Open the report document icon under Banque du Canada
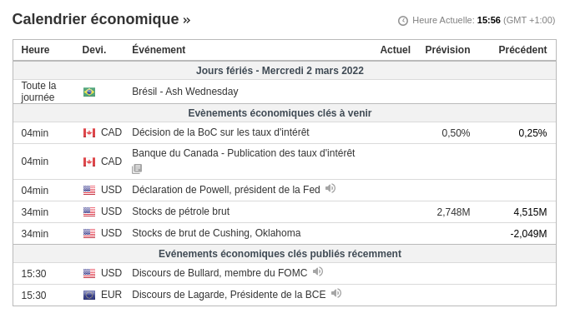 pos(137,168)
